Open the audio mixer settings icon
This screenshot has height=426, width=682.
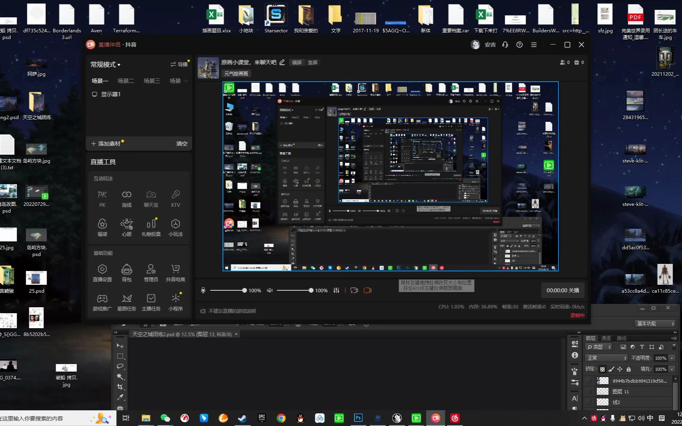[336, 290]
